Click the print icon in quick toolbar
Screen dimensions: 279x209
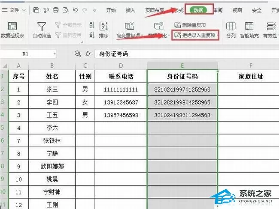point(55,10)
